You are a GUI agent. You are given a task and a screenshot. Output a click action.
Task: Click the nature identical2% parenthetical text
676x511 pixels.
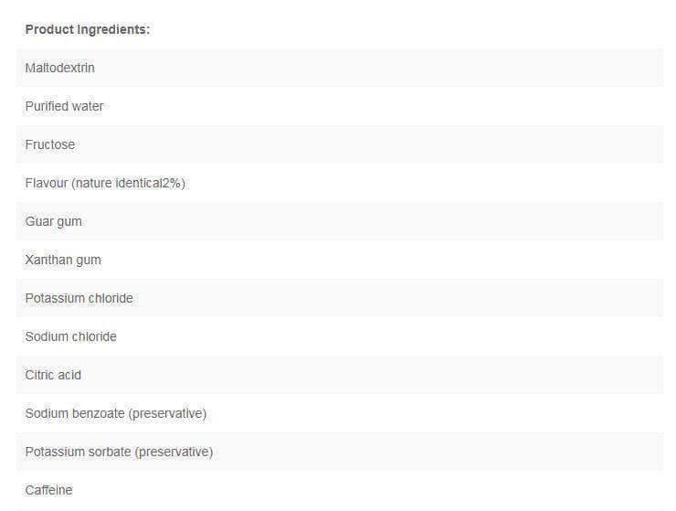[x=129, y=183]
